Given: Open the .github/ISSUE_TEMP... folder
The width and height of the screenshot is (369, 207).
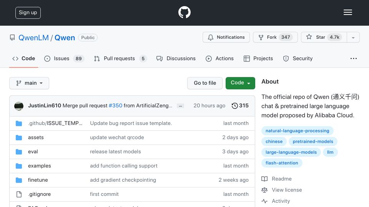Looking at the screenshot, I should (55, 123).
